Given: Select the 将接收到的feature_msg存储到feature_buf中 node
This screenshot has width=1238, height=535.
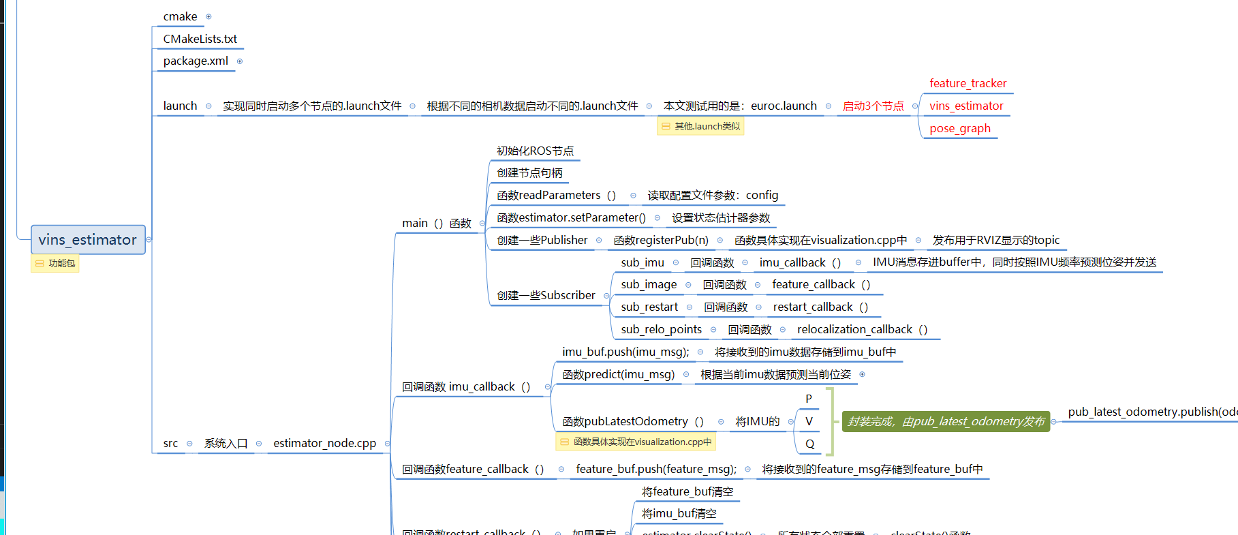Looking at the screenshot, I should pos(872,470).
